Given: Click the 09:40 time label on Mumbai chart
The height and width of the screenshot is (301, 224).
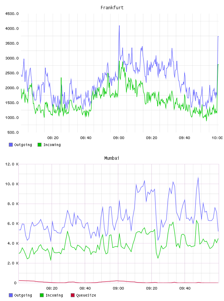Looking at the screenshot, I should [185, 288].
